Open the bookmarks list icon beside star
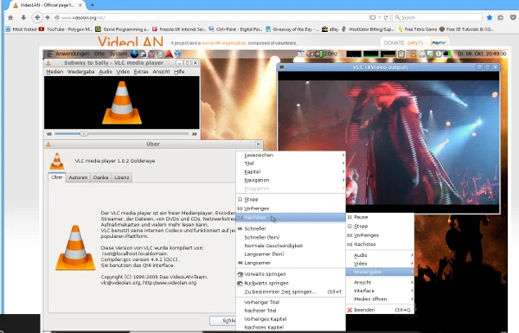 [x=501, y=17]
